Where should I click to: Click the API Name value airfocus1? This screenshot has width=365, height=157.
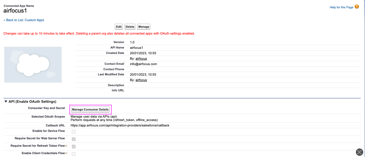tap(136, 48)
